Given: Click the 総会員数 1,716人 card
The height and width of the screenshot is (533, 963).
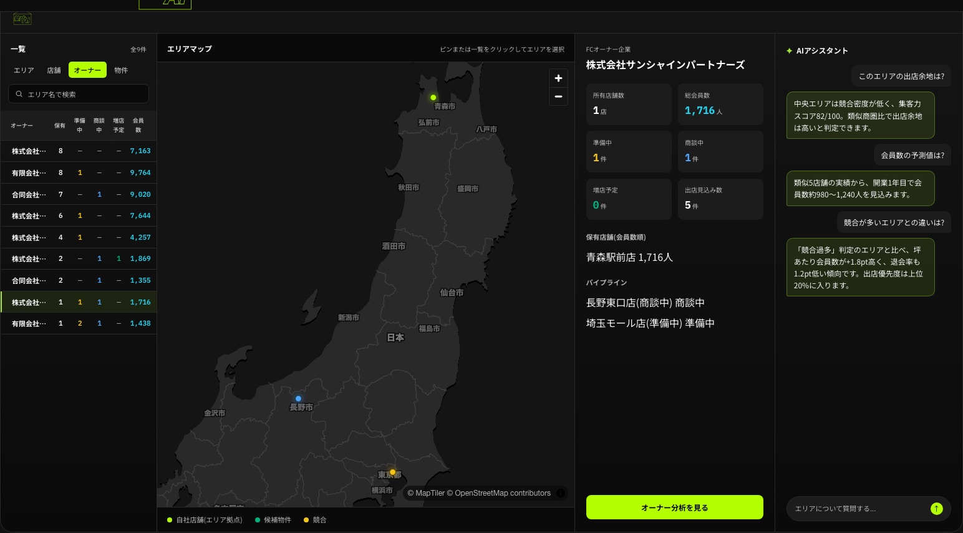Looking at the screenshot, I should pos(720,105).
